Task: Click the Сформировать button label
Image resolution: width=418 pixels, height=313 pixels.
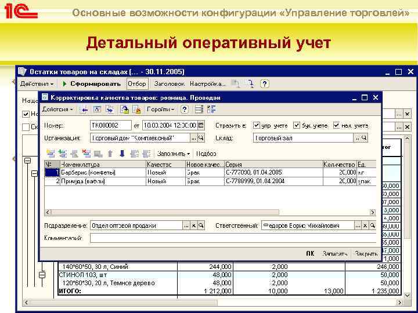Action: point(95,84)
